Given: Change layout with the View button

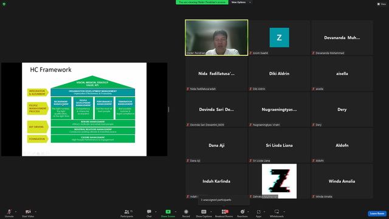Looking at the screenshot, I should tap(382, 4).
